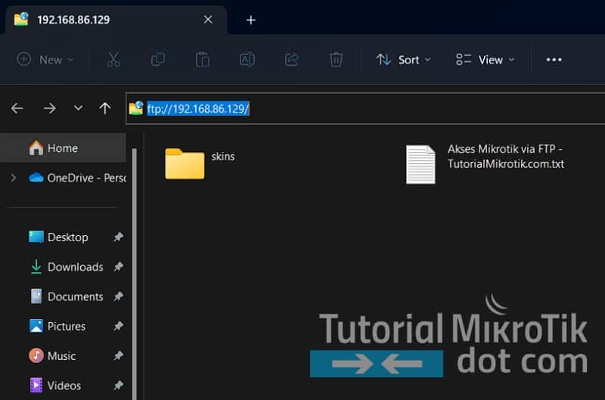Click the pin icon beside Pictures
This screenshot has height=400, width=605.
pos(119,326)
